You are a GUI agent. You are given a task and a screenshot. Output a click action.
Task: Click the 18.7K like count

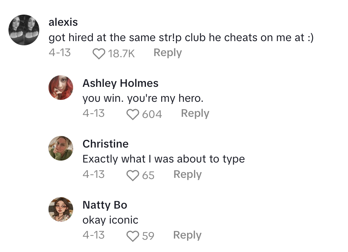coord(121,53)
